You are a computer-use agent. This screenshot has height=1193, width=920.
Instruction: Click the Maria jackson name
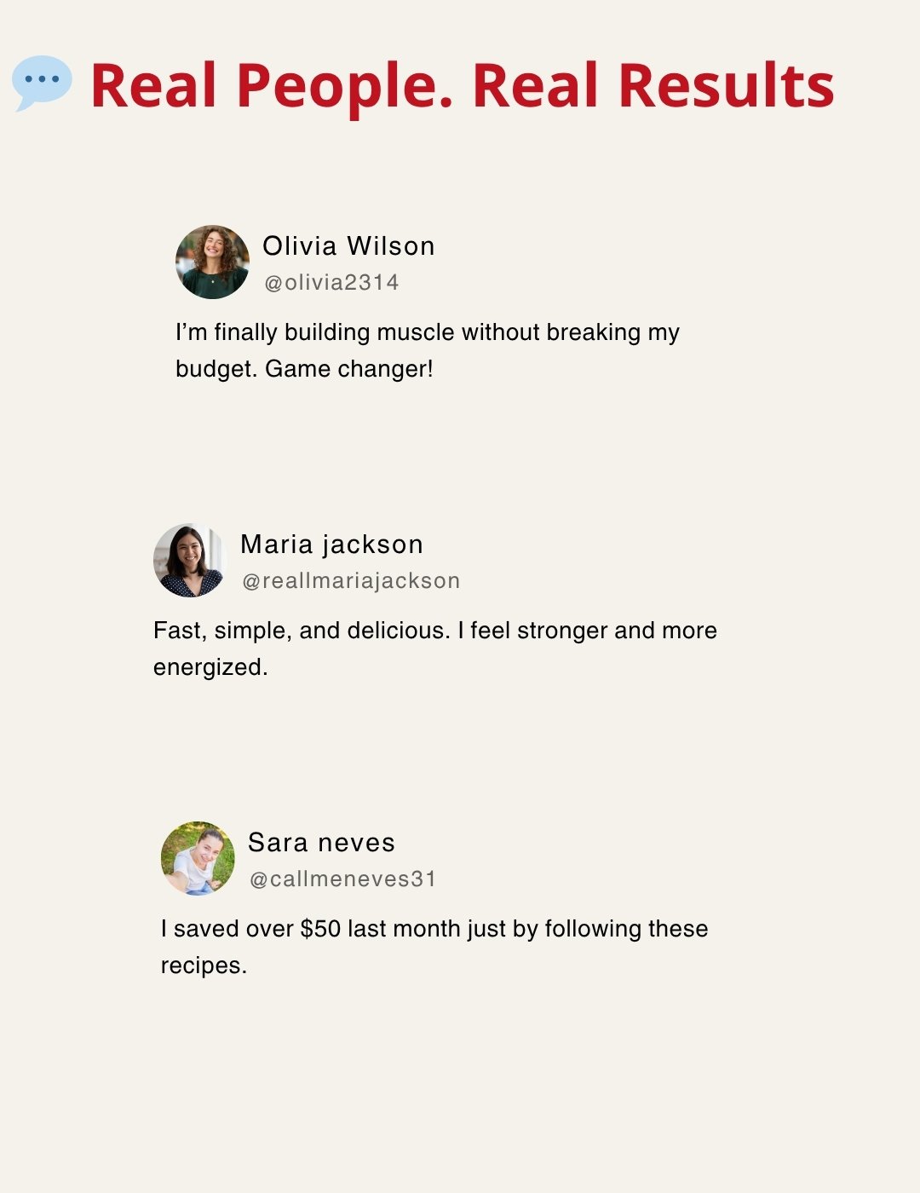point(331,545)
